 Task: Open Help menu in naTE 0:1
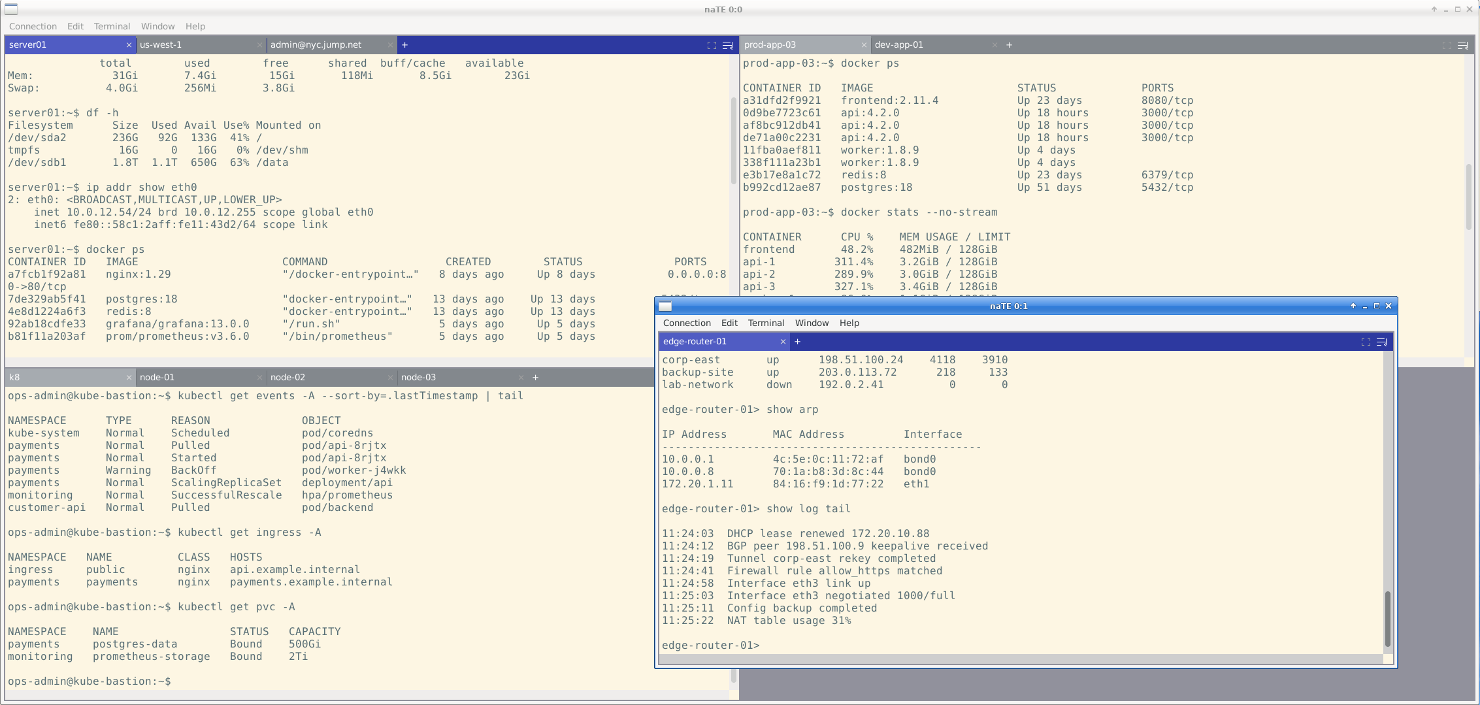tap(849, 323)
